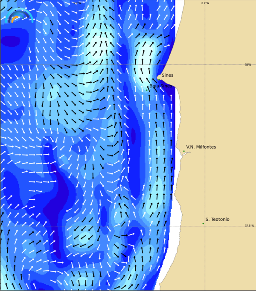256x291 pixels.
Task: Click the green S. Teotonio location marker
Action: 203,223
